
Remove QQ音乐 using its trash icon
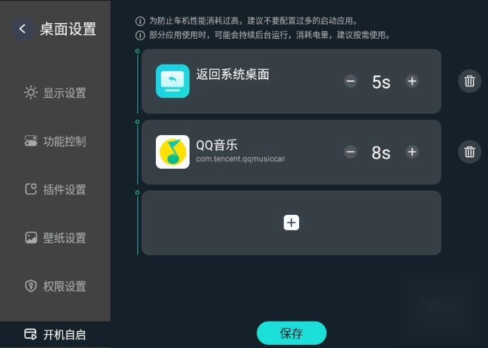pos(470,152)
